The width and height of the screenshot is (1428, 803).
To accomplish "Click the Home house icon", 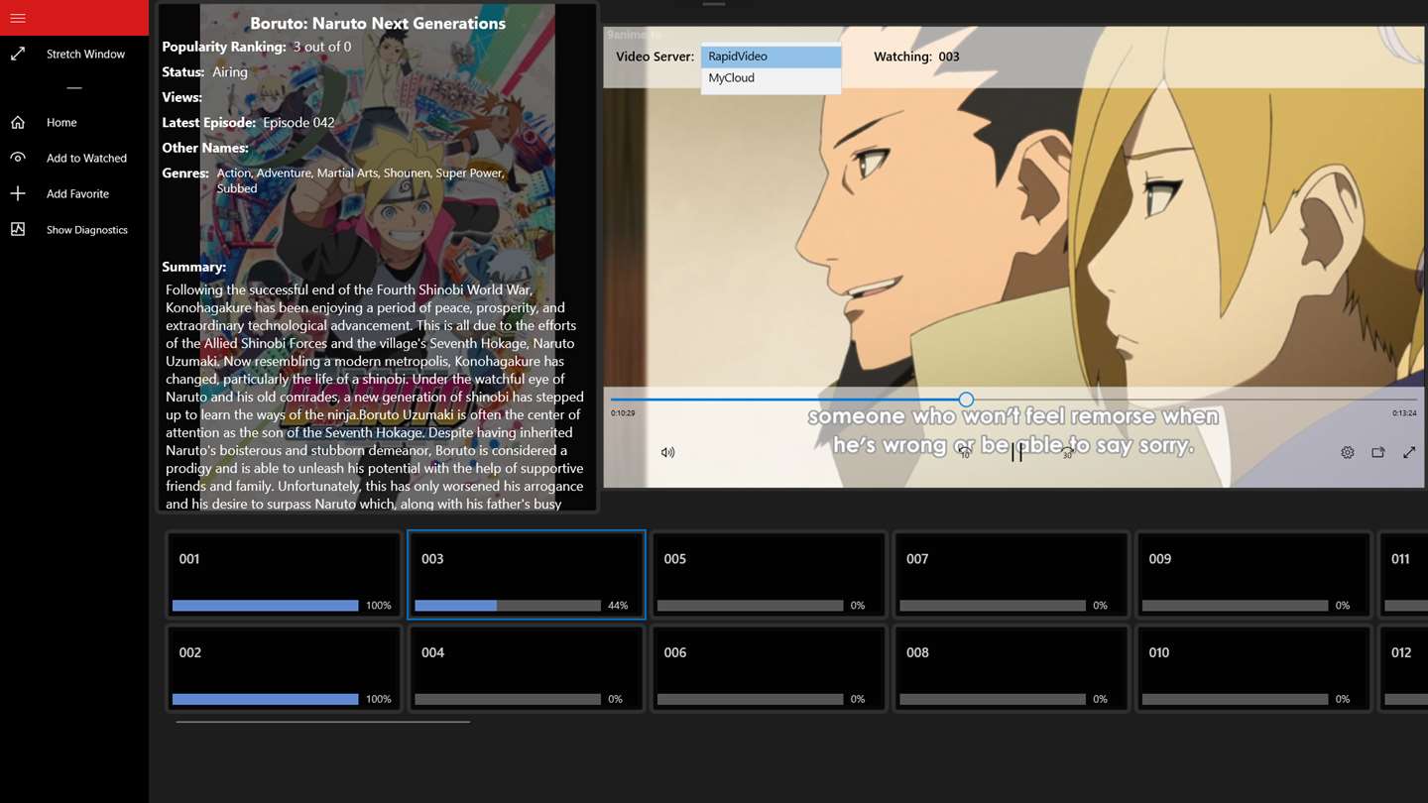I will [x=18, y=122].
